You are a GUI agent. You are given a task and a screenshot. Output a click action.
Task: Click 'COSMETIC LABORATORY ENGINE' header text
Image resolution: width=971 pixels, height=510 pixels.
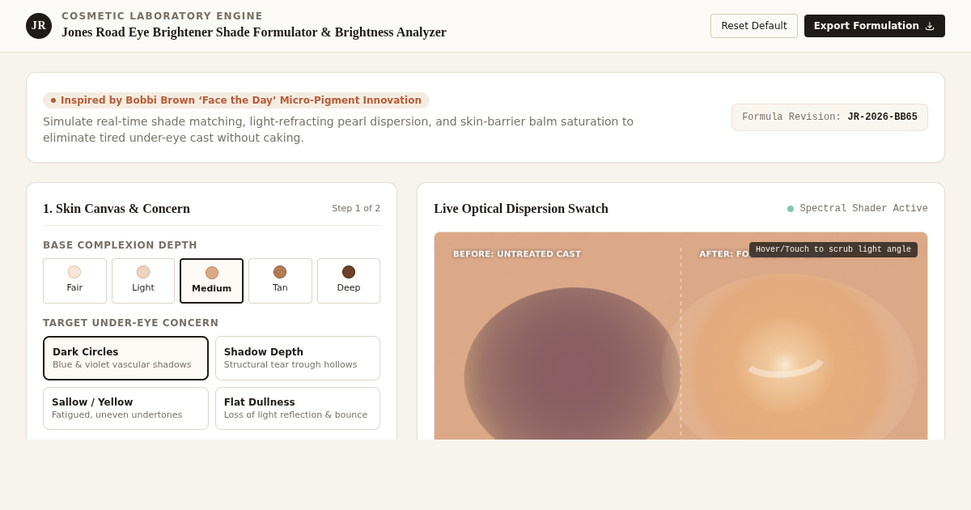pyautogui.click(x=162, y=16)
